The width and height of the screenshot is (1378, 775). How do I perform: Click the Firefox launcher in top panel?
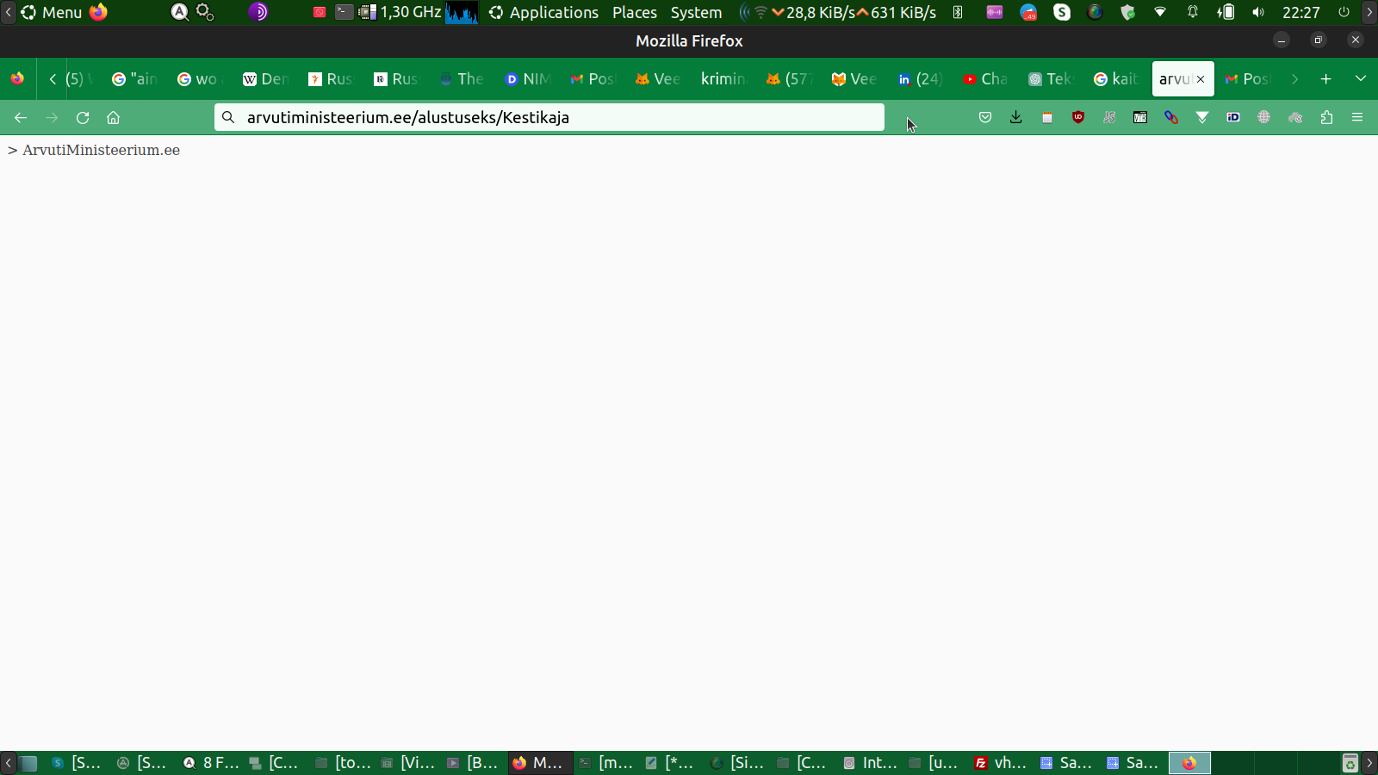(x=98, y=12)
